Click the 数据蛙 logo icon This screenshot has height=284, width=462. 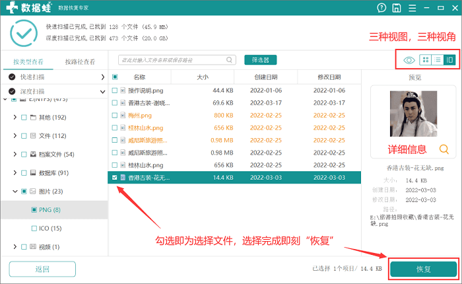[x=12, y=7]
